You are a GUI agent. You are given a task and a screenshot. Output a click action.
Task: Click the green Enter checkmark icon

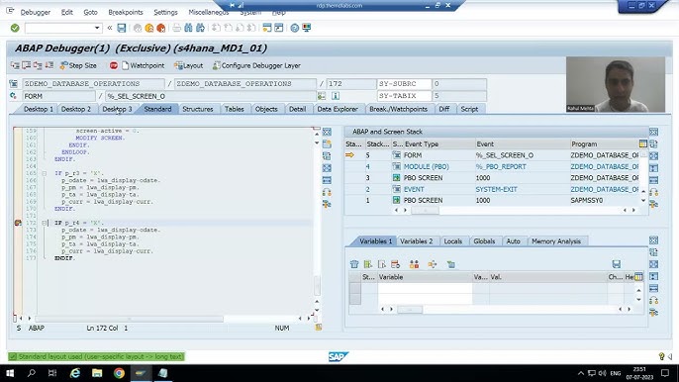click(15, 28)
